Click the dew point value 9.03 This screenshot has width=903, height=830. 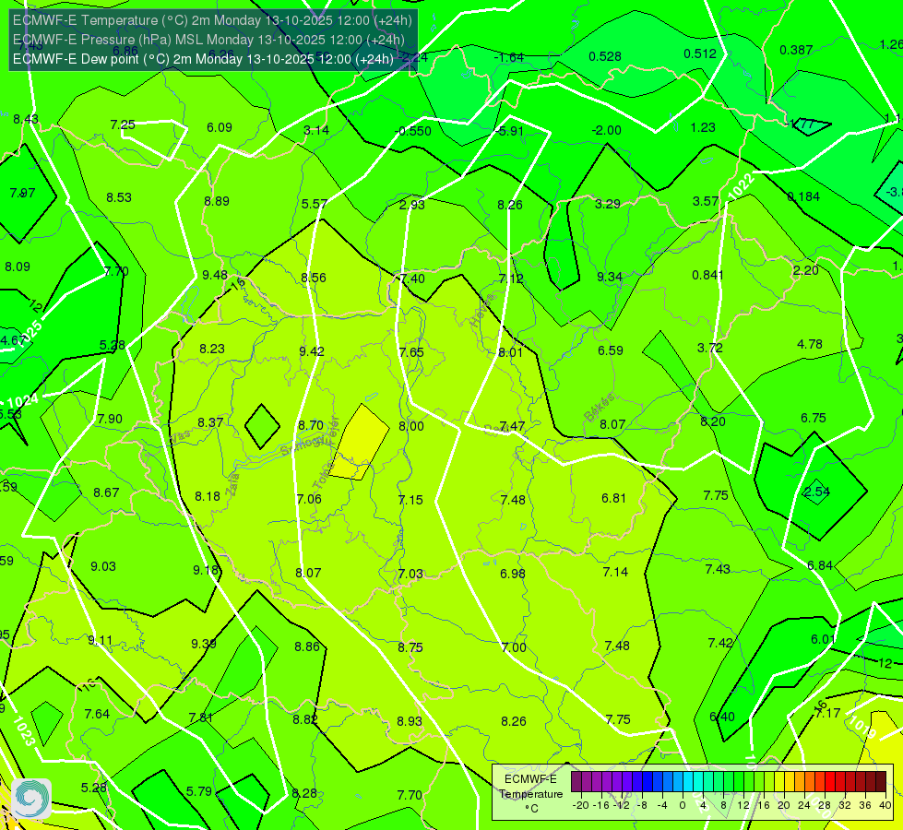coord(103,567)
